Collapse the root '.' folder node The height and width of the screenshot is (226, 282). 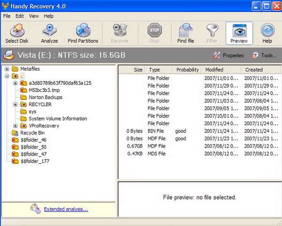click(x=7, y=76)
